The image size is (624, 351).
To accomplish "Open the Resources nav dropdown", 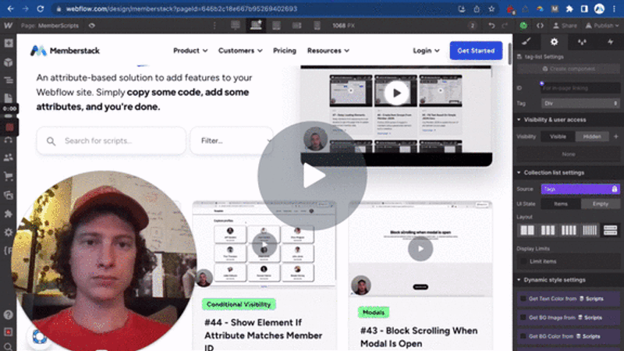I will [328, 51].
